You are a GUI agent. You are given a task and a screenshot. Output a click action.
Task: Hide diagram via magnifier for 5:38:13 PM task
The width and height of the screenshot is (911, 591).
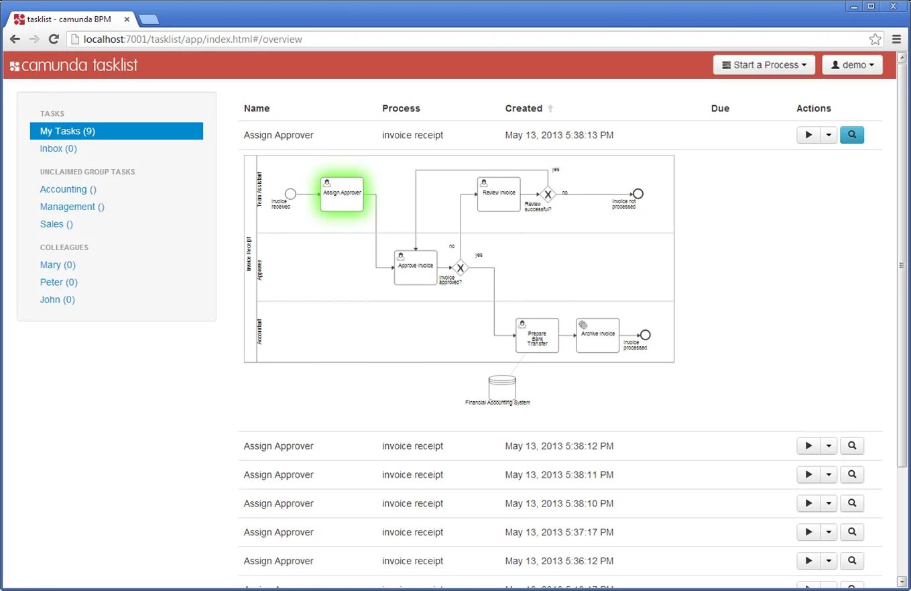tap(852, 135)
